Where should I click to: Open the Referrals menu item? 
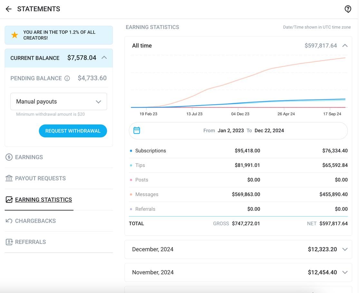click(x=30, y=242)
